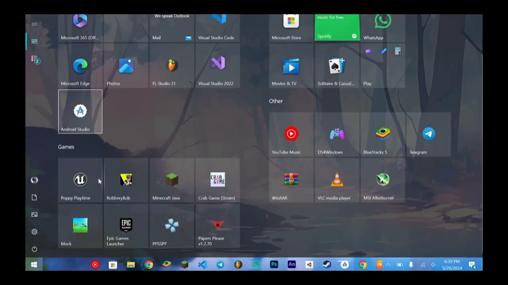Launch FL Studio 21 tile

[x=172, y=66]
